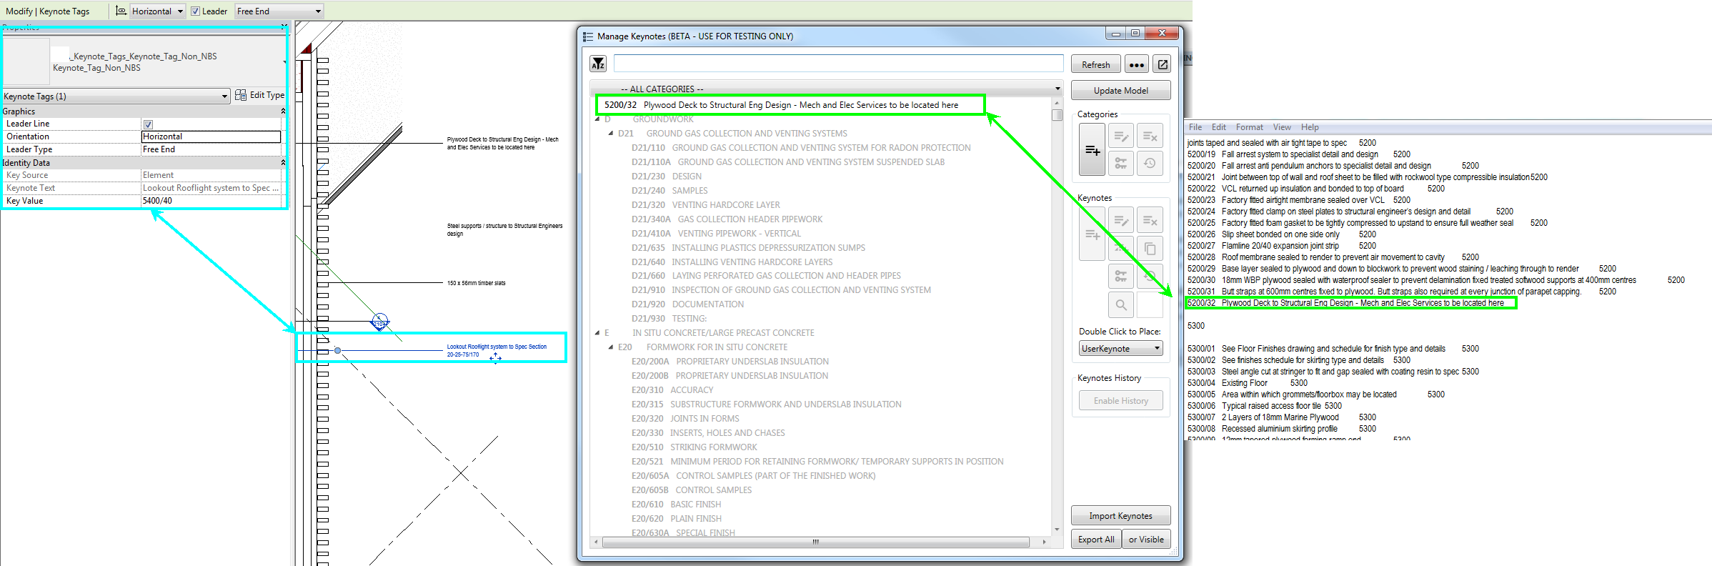
Task: Collapse the E20 Formwork tree node
Action: click(x=611, y=347)
